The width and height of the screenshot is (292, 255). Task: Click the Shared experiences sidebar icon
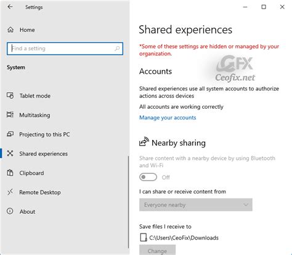pyautogui.click(x=10, y=154)
